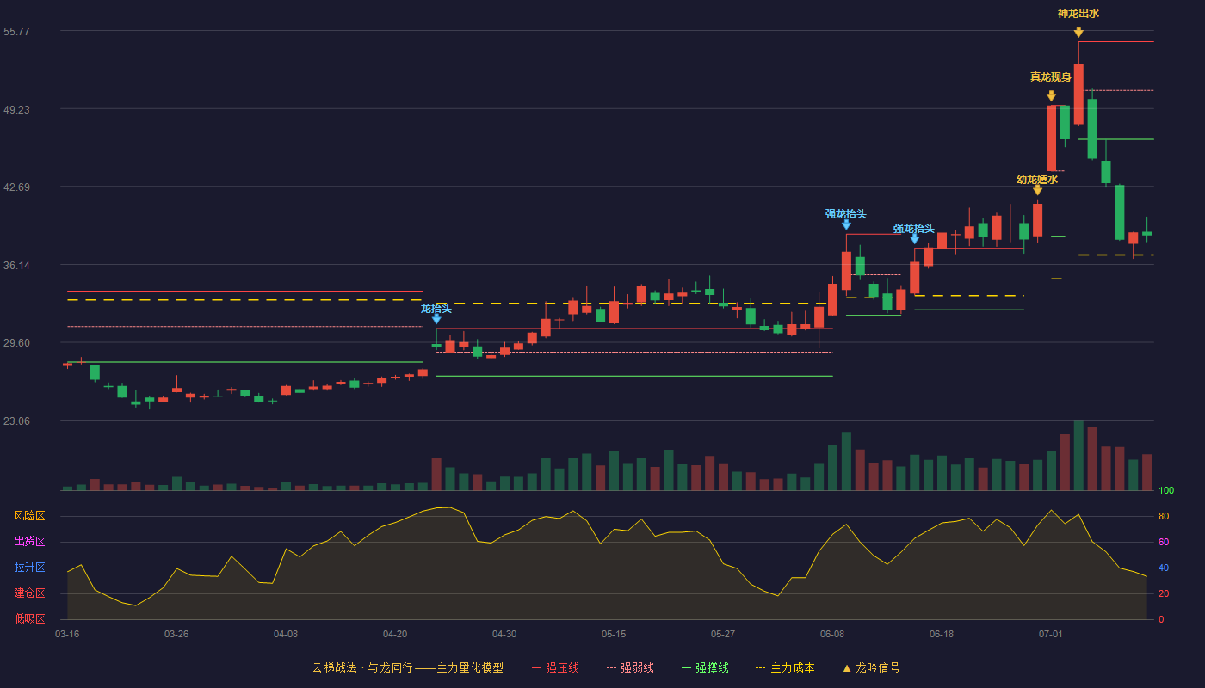Toggle the 龙吟信号 legend entry
1205x688 pixels.
[x=871, y=667]
